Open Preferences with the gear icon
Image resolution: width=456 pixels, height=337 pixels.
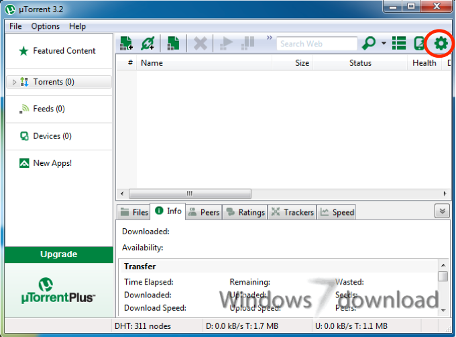pyautogui.click(x=441, y=44)
